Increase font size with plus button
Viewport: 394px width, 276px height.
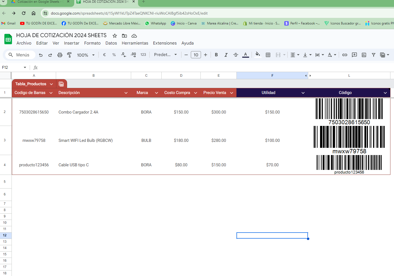[x=205, y=55]
